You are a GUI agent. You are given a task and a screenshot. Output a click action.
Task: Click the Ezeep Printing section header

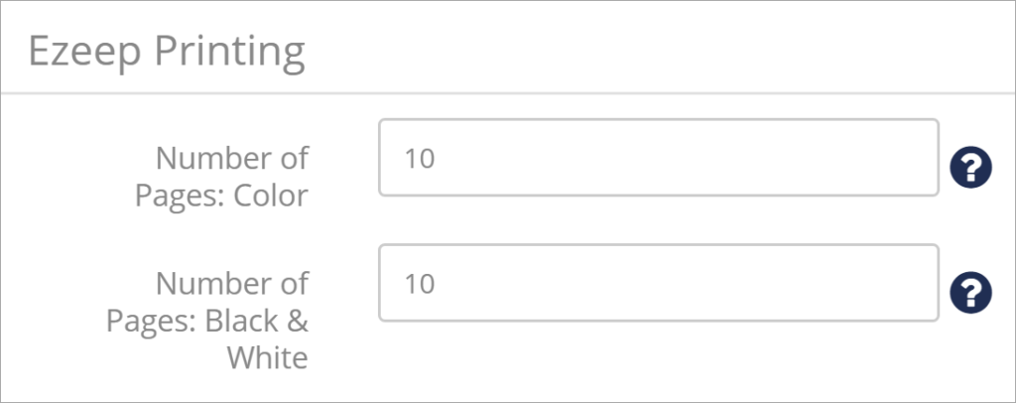166,51
